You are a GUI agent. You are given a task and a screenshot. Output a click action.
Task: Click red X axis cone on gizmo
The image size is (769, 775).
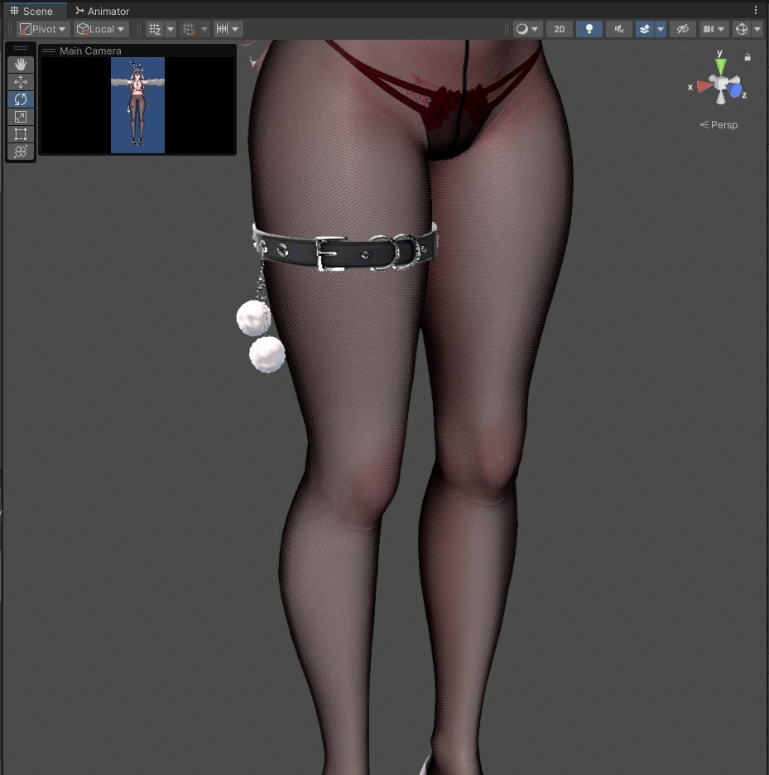[704, 86]
